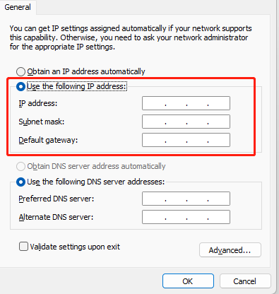The height and width of the screenshot is (294, 279).
Task: Click the Preferred DNS server field
Action: (186, 199)
